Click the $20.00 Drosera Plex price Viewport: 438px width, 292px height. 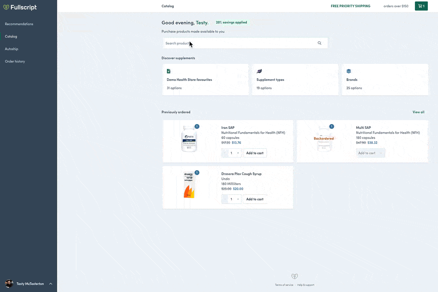238,189
